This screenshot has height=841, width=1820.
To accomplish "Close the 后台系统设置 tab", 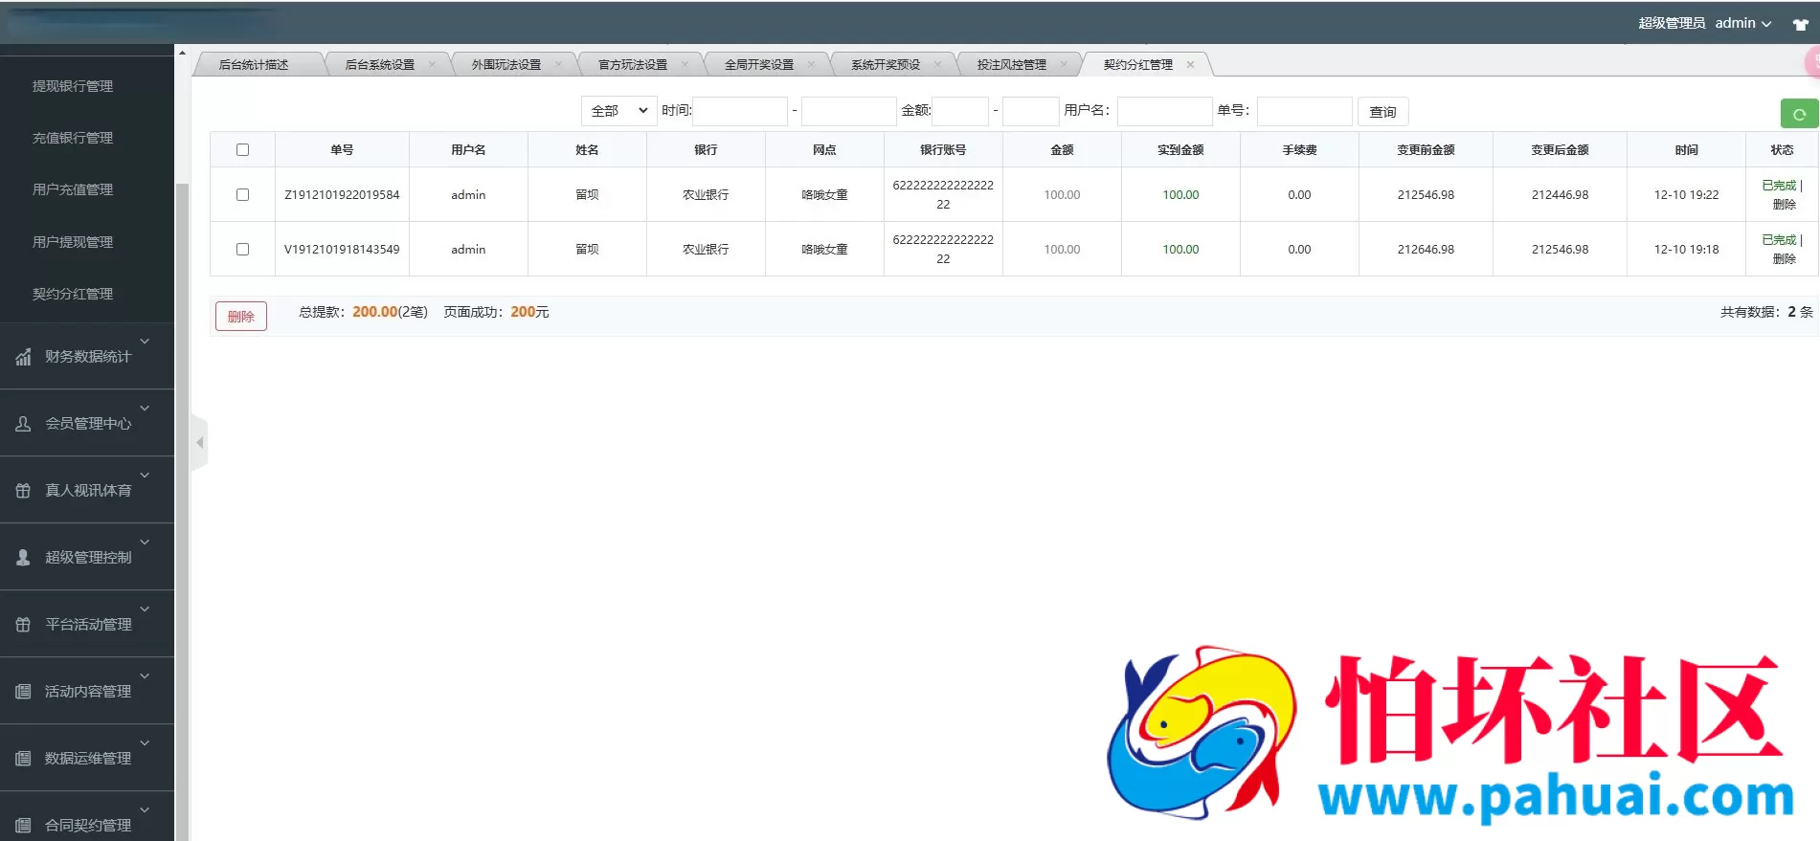I will click(432, 65).
